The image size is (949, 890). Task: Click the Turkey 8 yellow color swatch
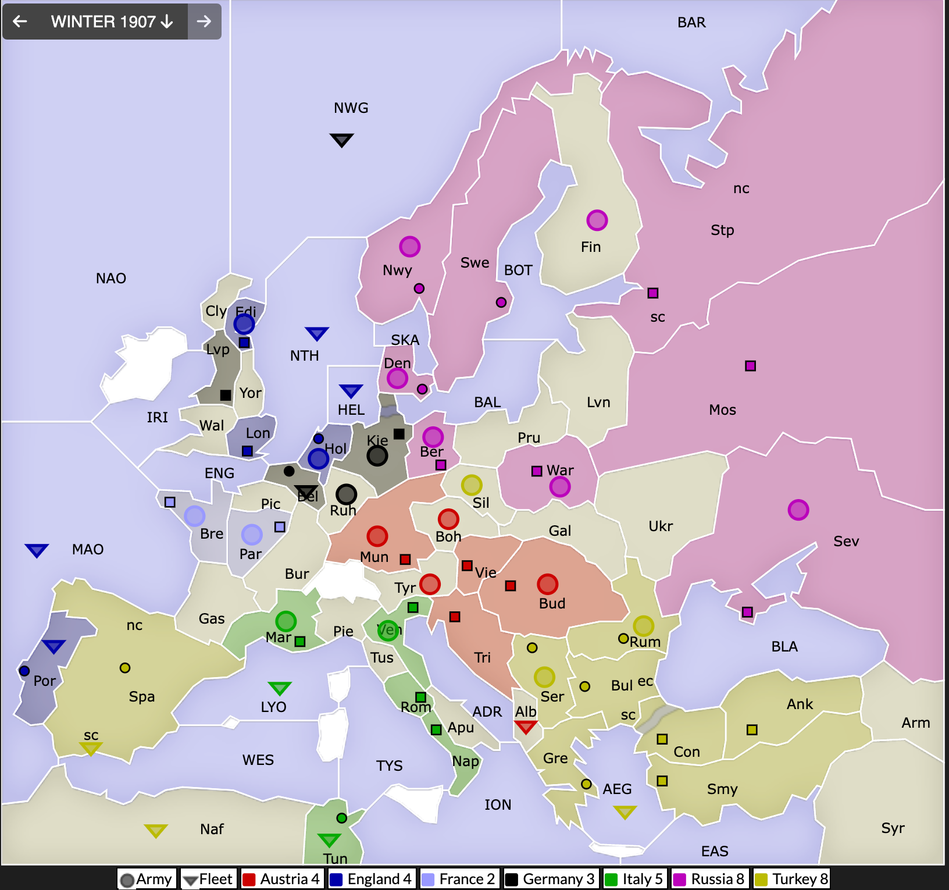(761, 879)
